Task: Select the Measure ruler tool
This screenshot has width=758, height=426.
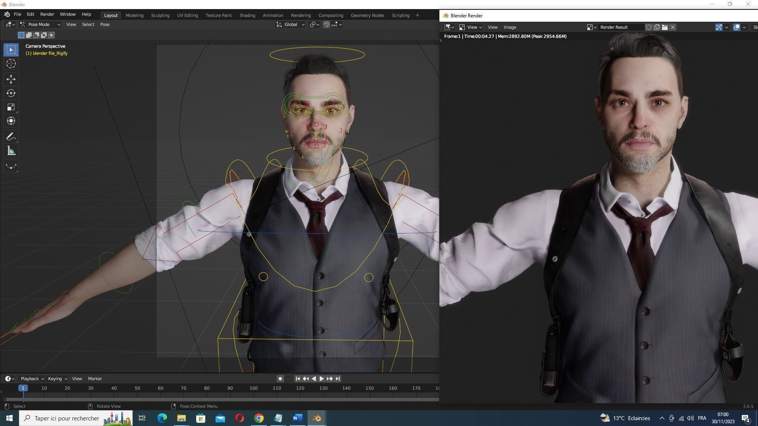Action: click(x=11, y=151)
